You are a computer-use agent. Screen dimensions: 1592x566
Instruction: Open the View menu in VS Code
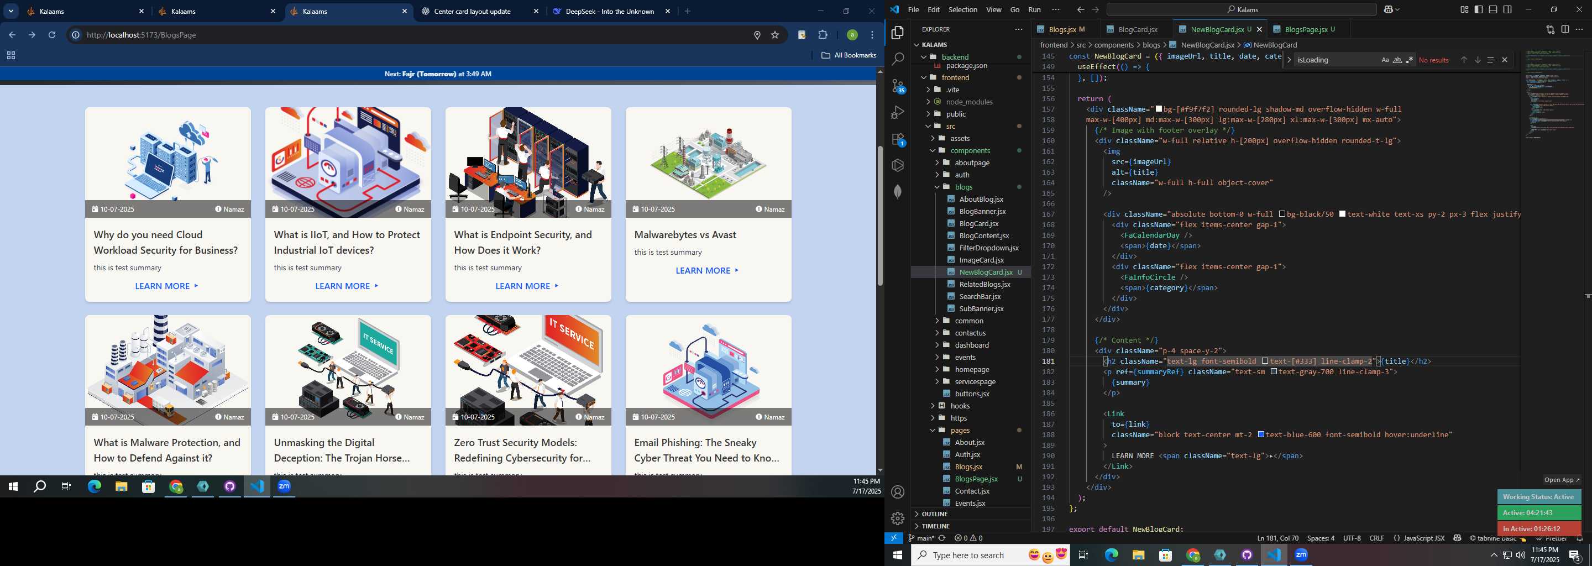coord(994,9)
